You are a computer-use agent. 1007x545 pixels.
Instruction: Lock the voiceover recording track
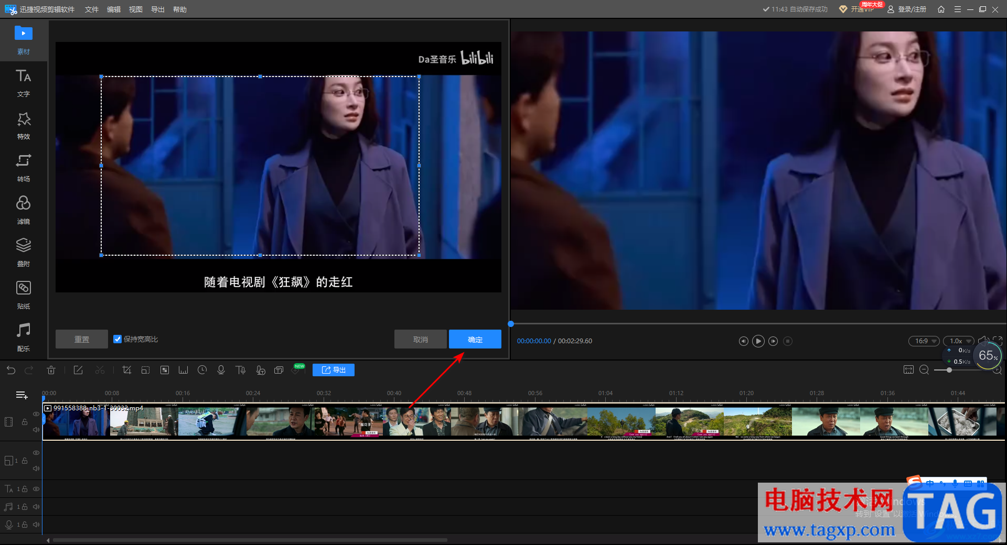tap(25, 525)
